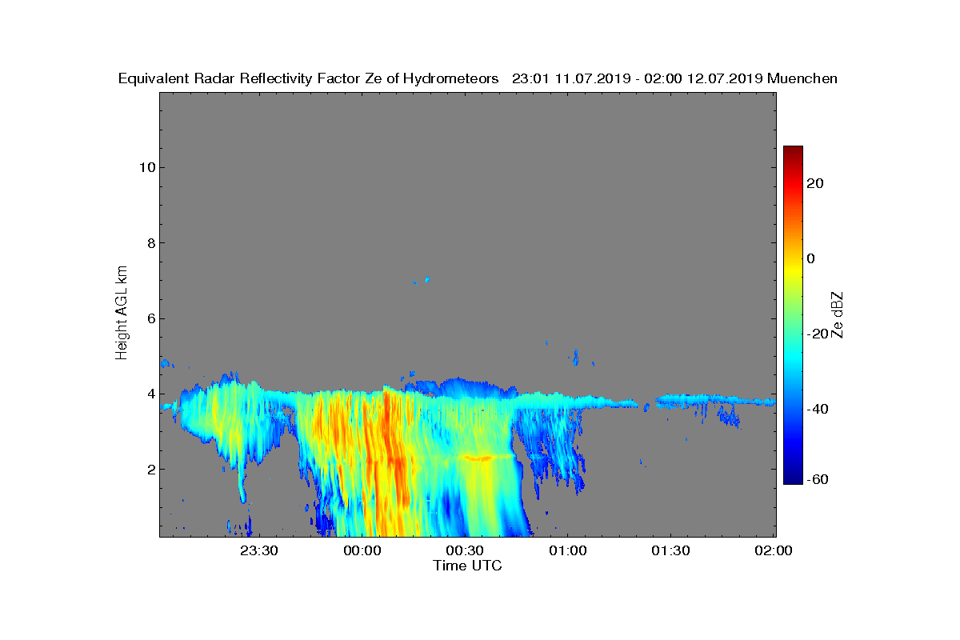
Task: Click the 01:00 time tick label
Action: tap(568, 551)
